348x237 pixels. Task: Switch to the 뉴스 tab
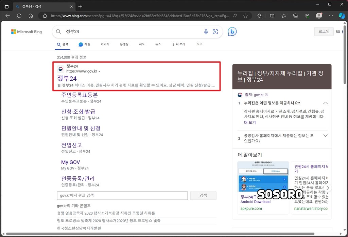(158, 44)
